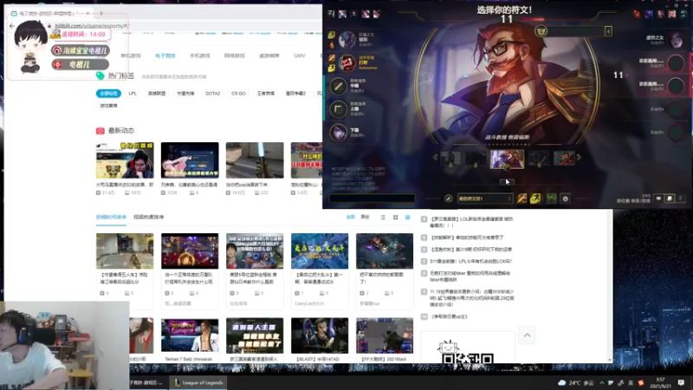Filter by the DOTA2 tag
693x390 pixels.
pyautogui.click(x=212, y=94)
